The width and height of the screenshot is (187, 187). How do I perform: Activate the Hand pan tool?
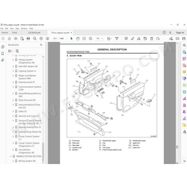78,38
